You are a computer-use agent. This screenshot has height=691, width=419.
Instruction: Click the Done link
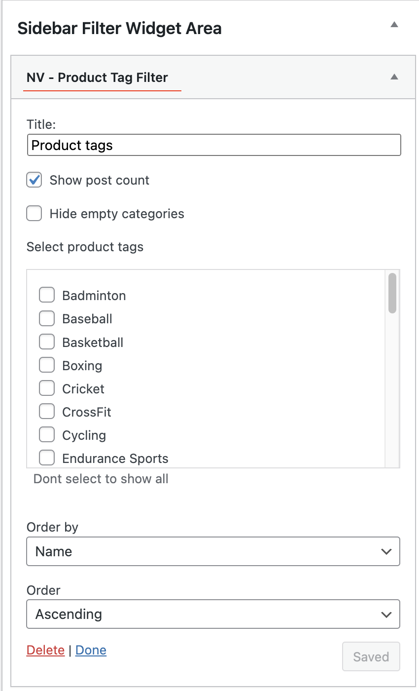(91, 651)
